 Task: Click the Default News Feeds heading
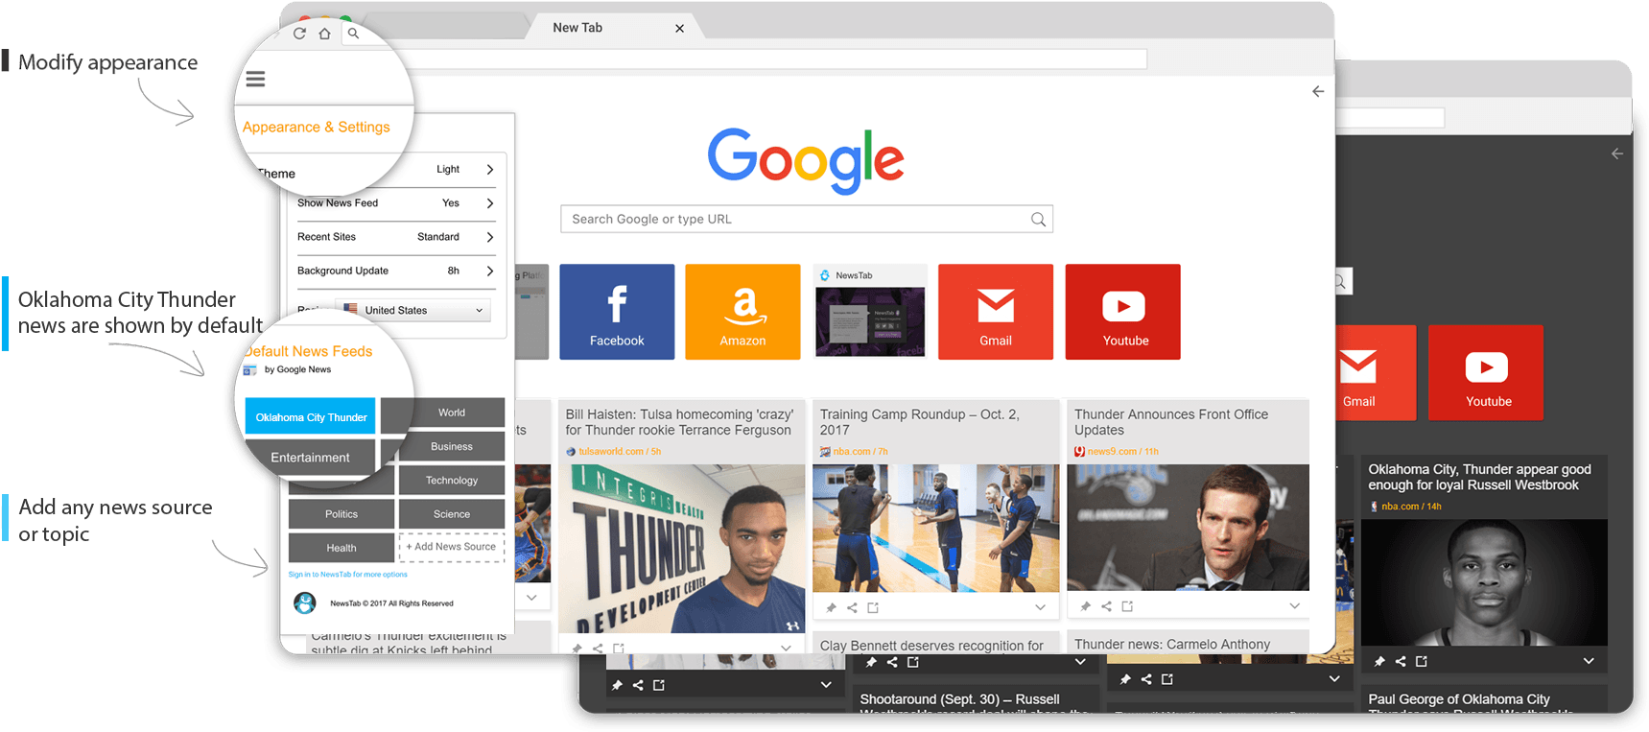[x=308, y=351]
